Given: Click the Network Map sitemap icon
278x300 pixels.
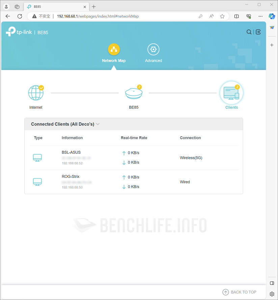Looking at the screenshot, I should tap(114, 49).
